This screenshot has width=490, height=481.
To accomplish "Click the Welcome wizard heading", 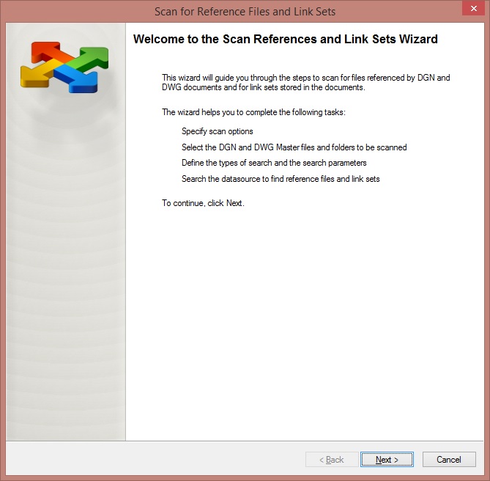I will [x=286, y=39].
